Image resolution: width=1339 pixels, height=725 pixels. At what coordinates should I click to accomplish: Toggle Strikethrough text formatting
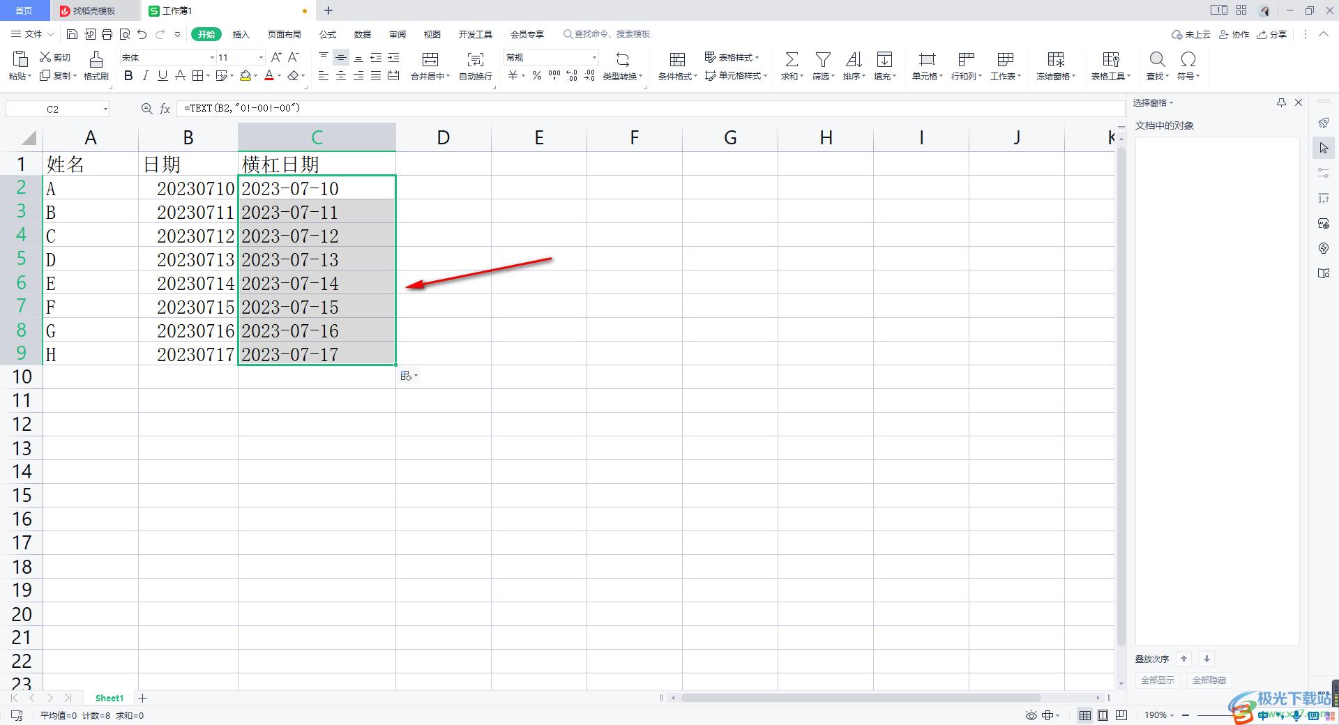click(180, 75)
